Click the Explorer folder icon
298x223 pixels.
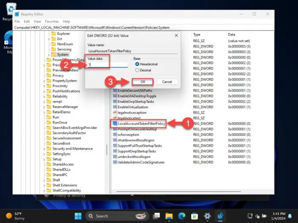[x=54, y=34]
